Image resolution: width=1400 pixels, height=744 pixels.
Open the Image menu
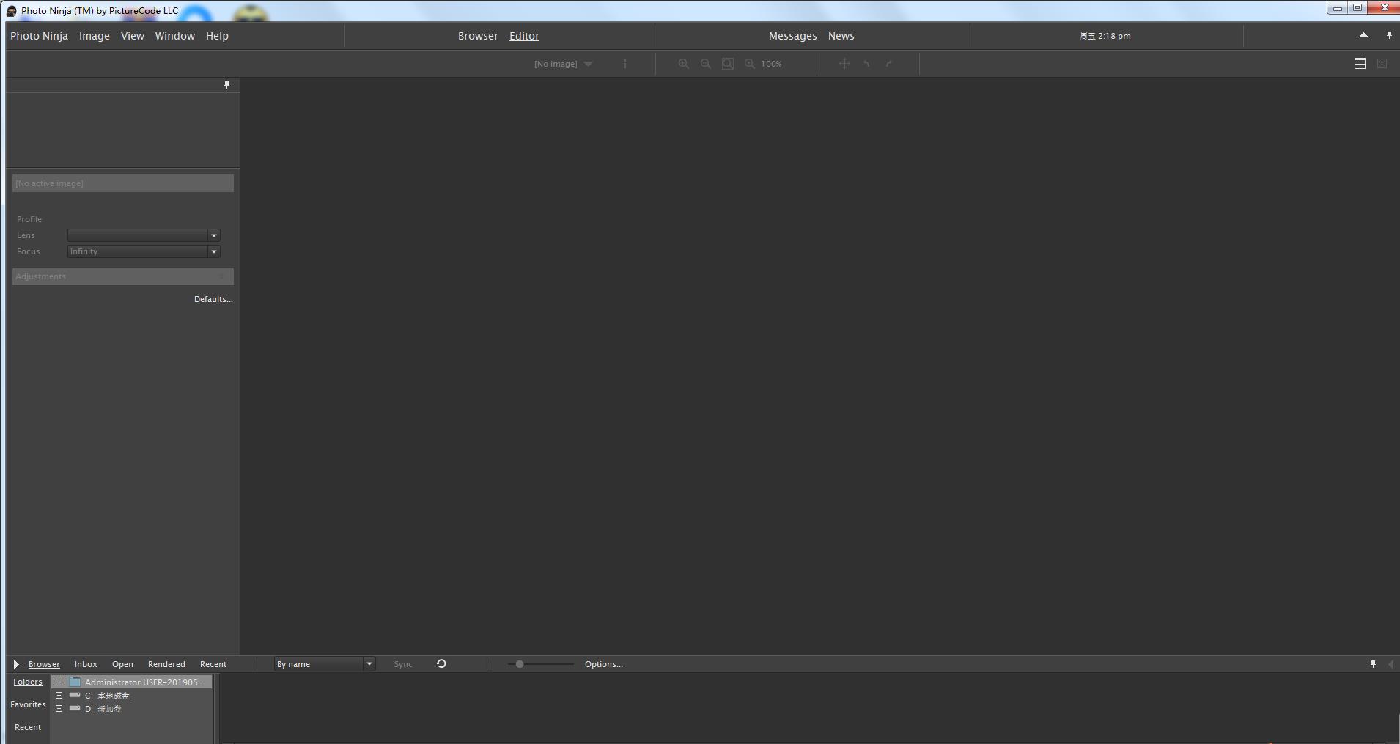click(95, 36)
